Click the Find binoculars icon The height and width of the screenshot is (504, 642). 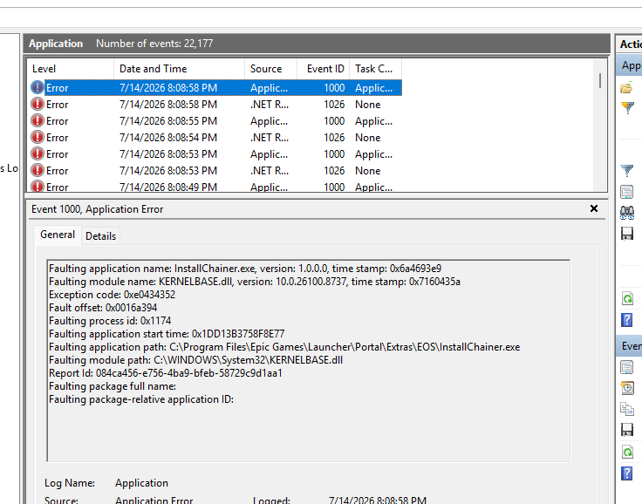coord(627,213)
